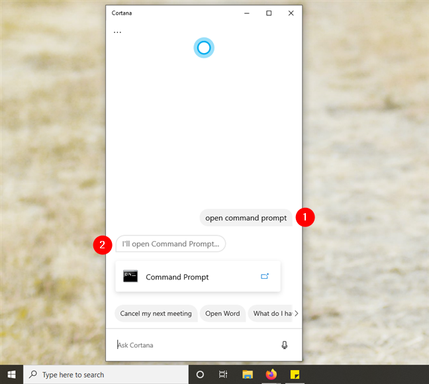This screenshot has height=384, width=429.
Task: Focus the Ask Cortana input field
Action: [x=194, y=345]
